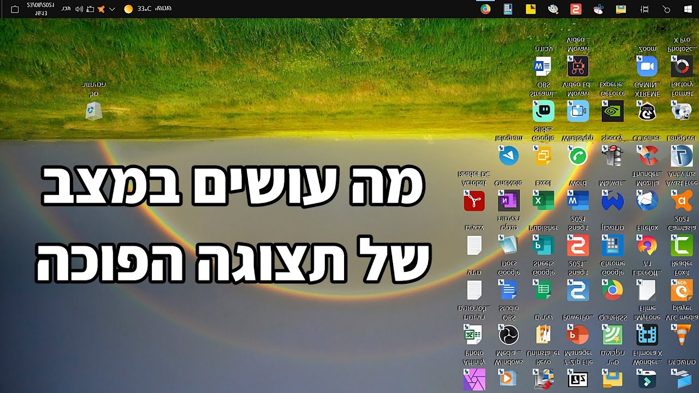Select the dark Movavi scissors icon

pos(578,67)
